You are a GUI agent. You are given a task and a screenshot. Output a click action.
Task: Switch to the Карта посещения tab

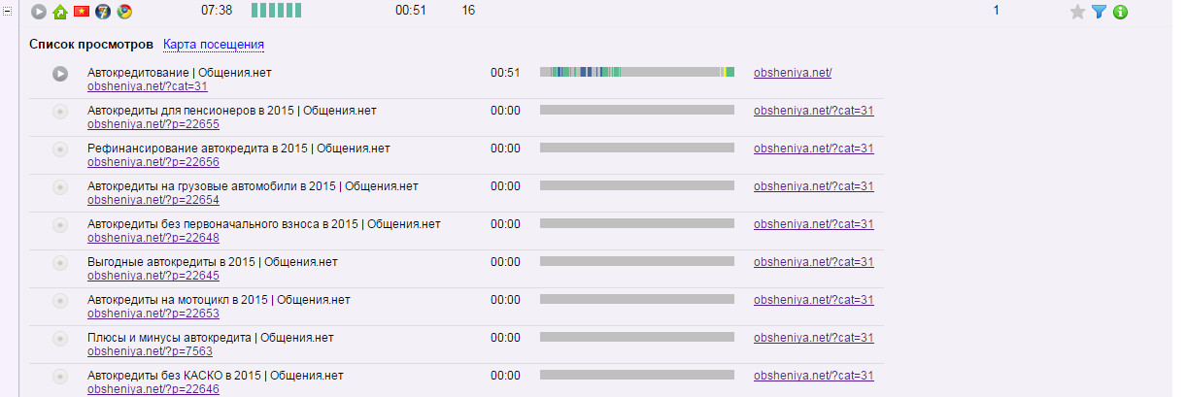[x=214, y=45]
